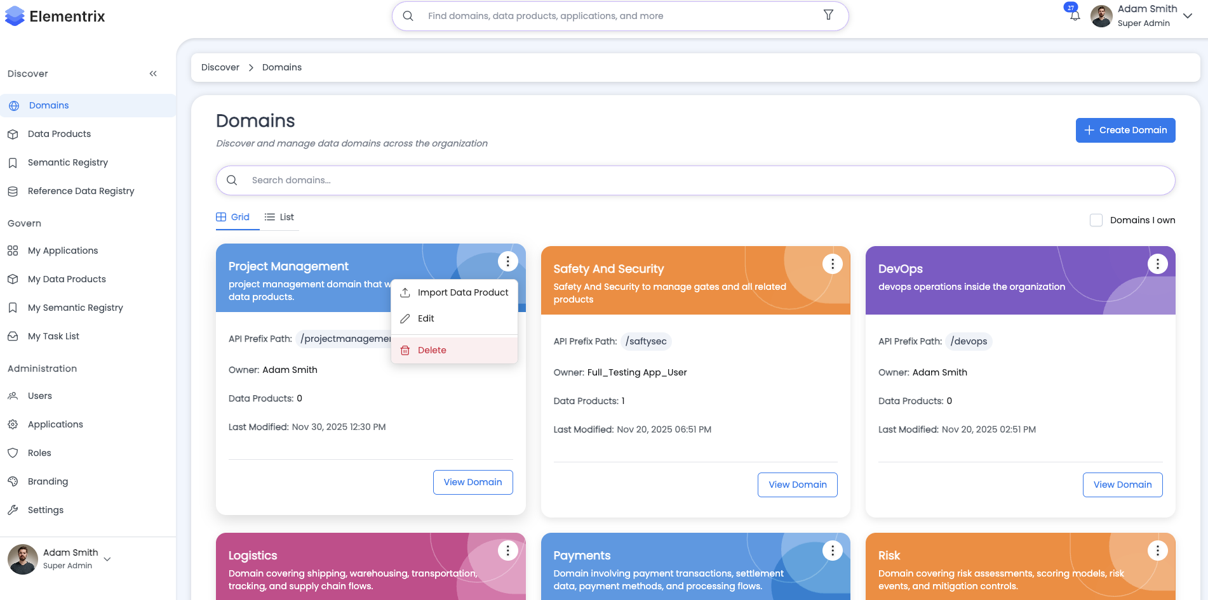The width and height of the screenshot is (1208, 600).
Task: Collapse the sidebar with the double chevron
Action: 153,74
